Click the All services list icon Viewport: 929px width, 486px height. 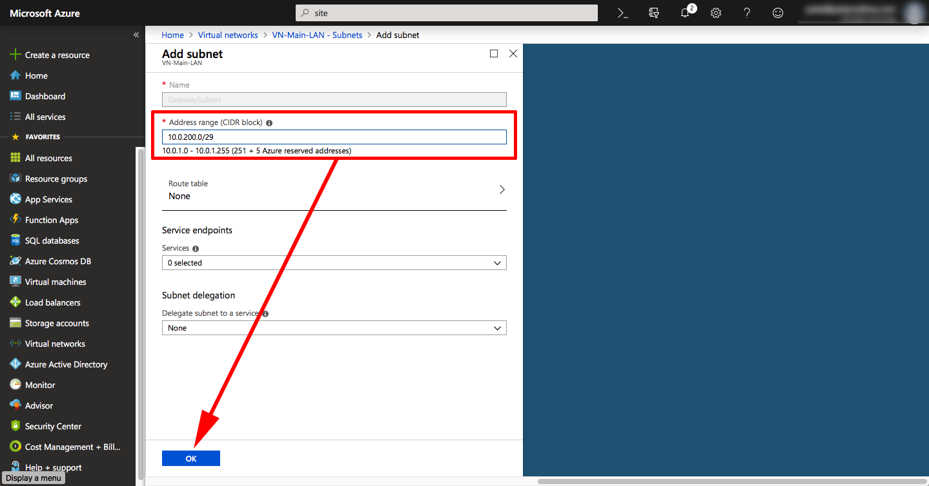[x=15, y=117]
